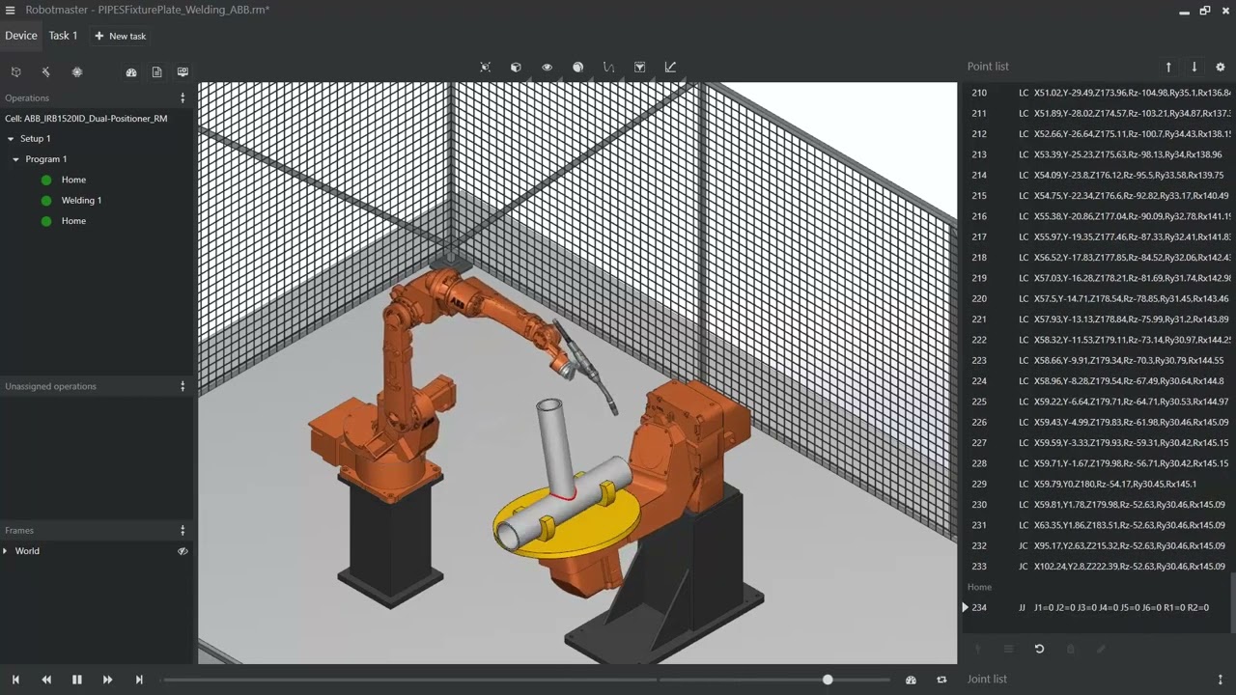Click the speedometer icon in the operations toolbar
This screenshot has width=1236, height=695.
[x=131, y=72]
